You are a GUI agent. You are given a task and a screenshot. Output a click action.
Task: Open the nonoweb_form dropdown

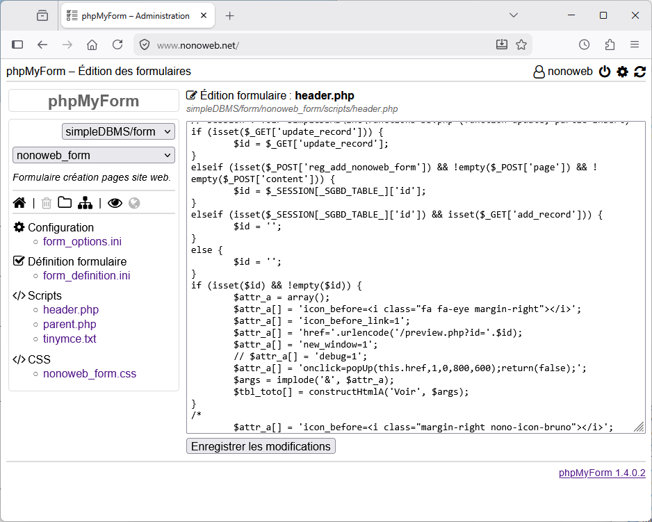click(94, 155)
